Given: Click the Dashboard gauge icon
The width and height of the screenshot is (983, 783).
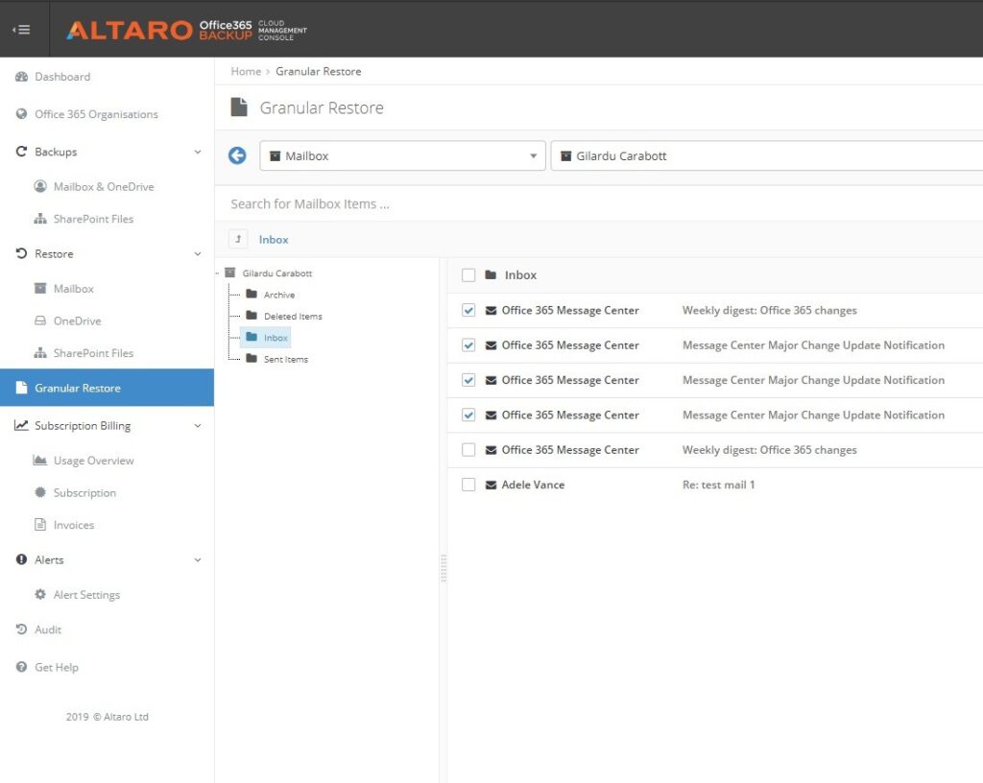Looking at the screenshot, I should [x=21, y=77].
